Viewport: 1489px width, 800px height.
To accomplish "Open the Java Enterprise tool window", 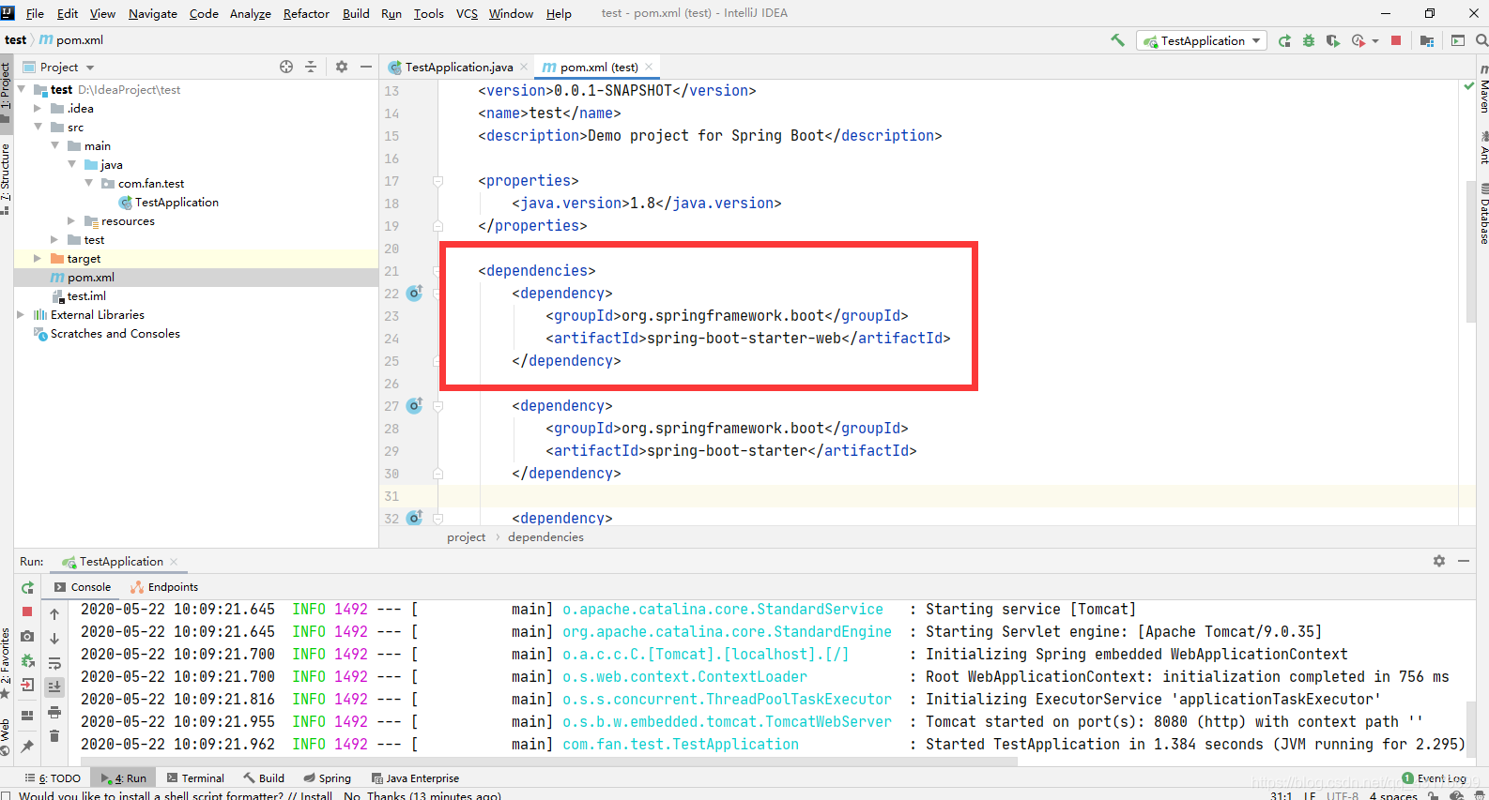I will [415, 778].
